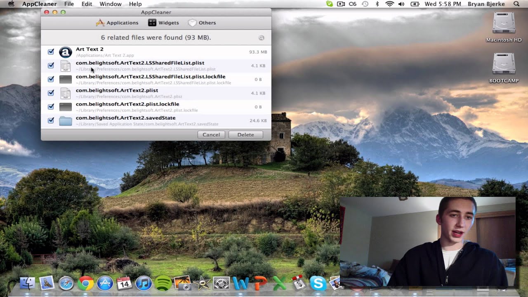Click the "93.3 MB" size value
This screenshot has height=297, width=528.
tap(258, 52)
